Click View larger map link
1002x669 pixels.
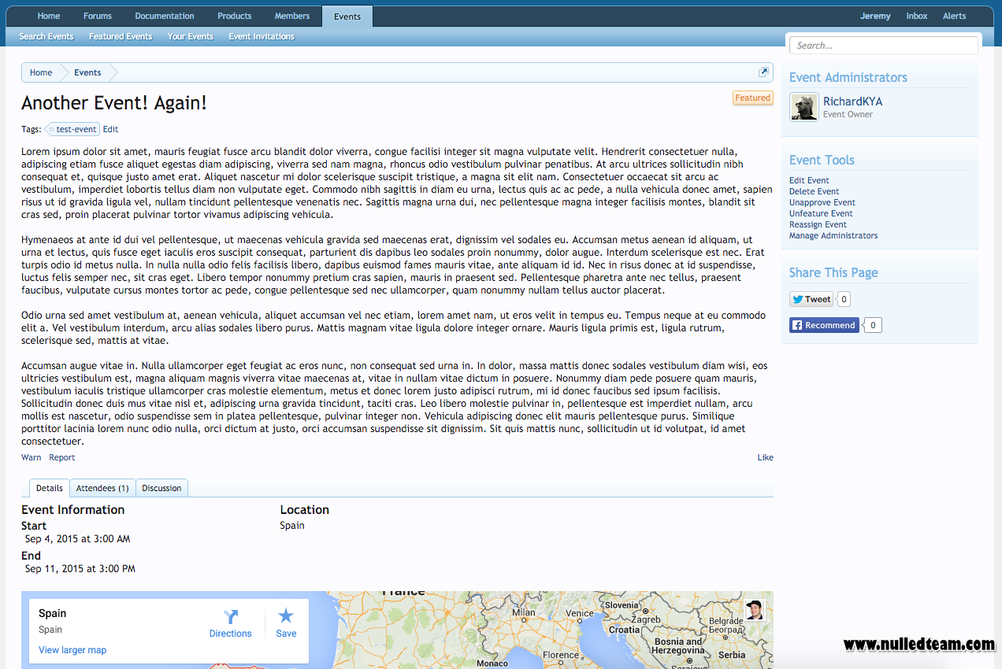72,650
